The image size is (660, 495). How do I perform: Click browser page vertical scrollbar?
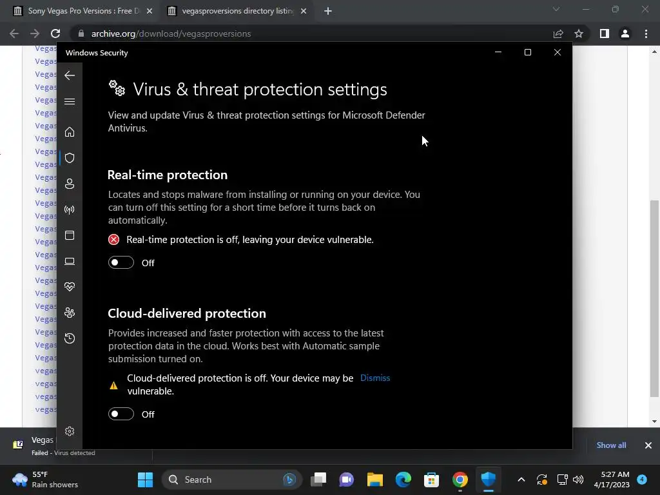pyautogui.click(x=654, y=298)
